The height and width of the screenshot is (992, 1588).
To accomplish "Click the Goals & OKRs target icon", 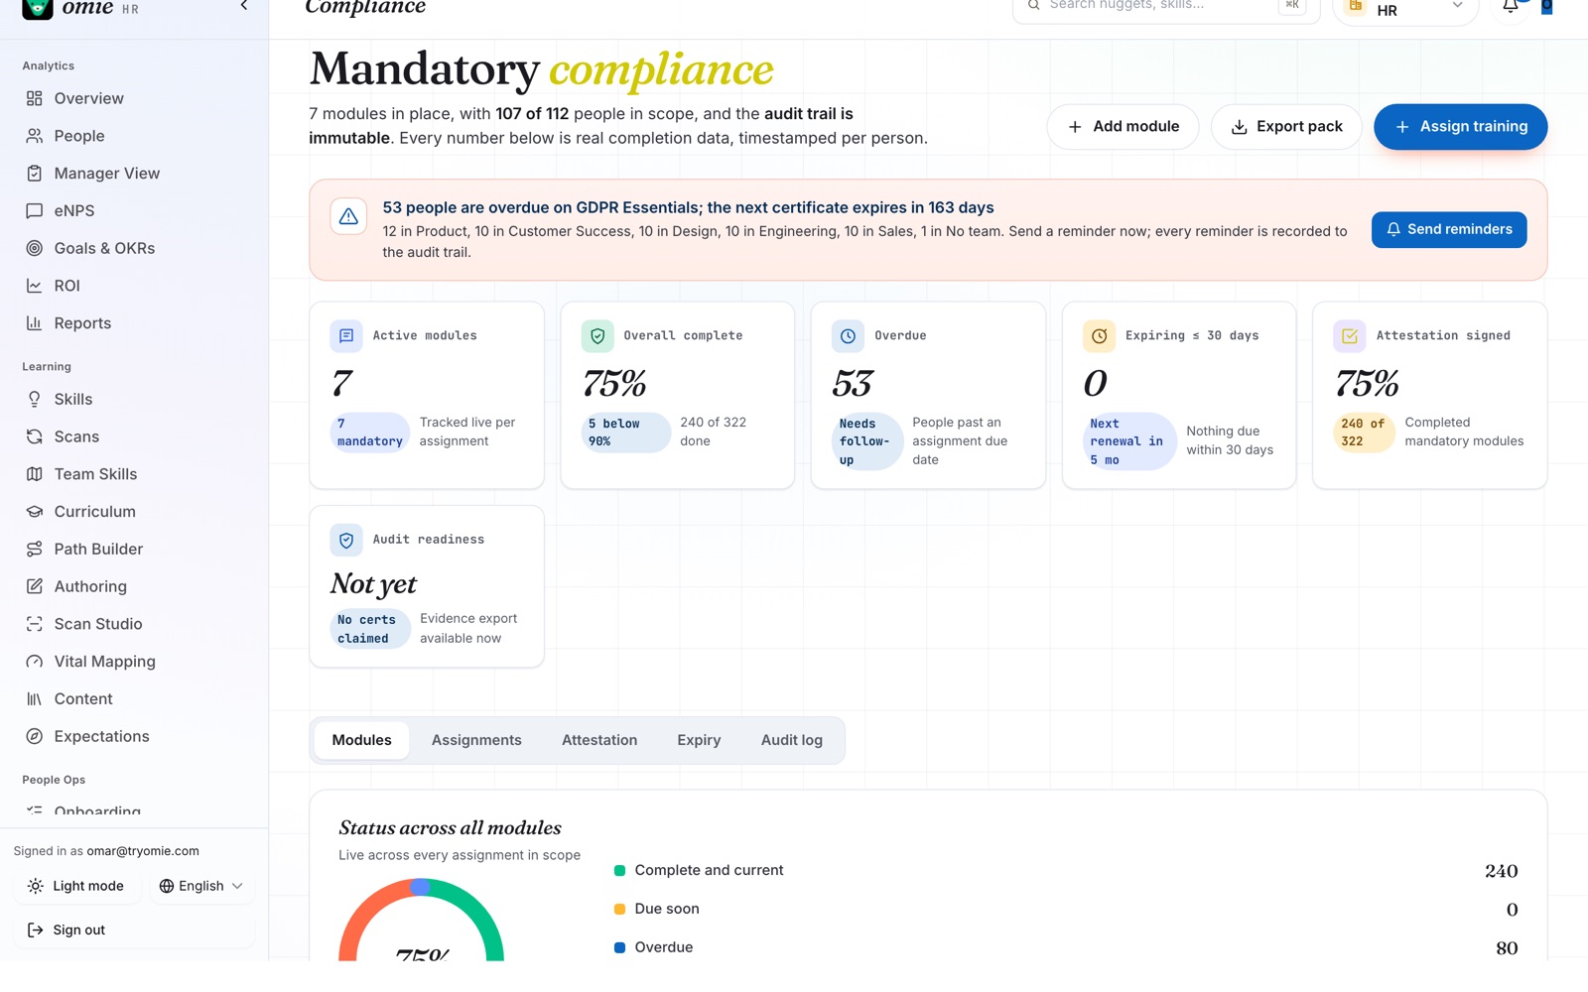I will point(35,248).
